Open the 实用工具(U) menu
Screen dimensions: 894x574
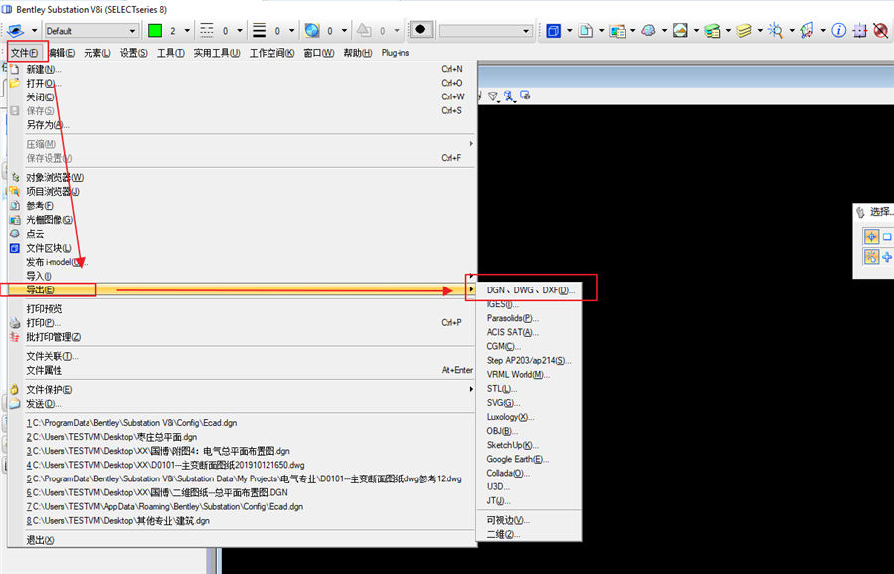pyautogui.click(x=217, y=53)
